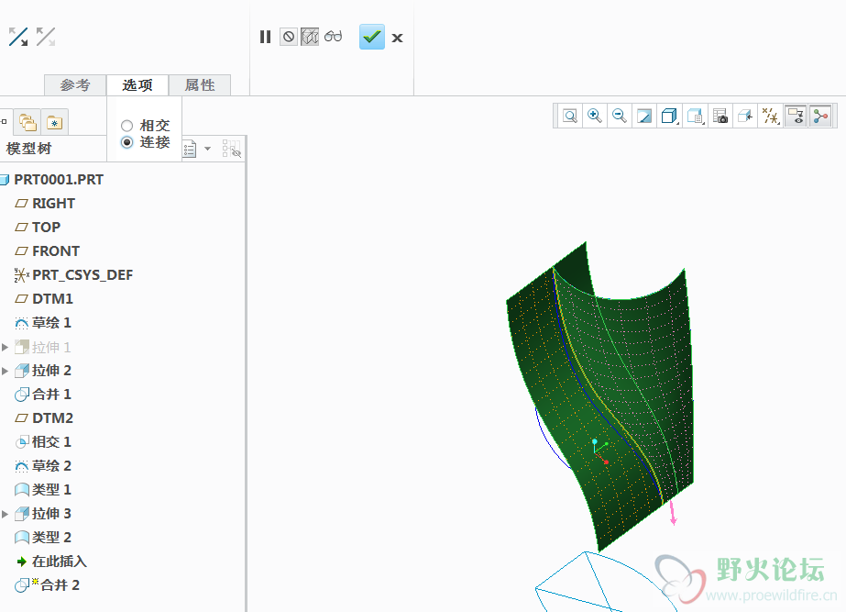Click the pink direction arrow on quilt
The width and height of the screenshot is (846, 612).
(673, 513)
